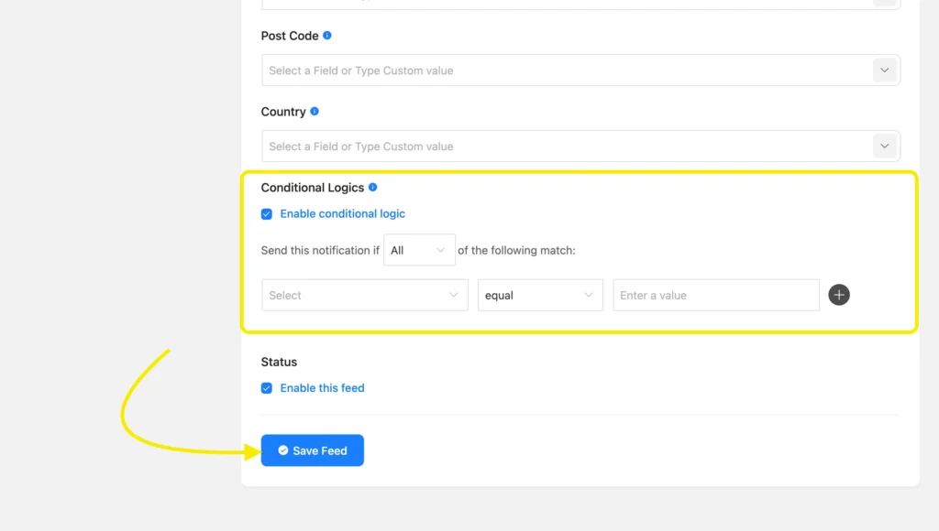Screen dimensions: 939x531
Task: Click the chevron on the Country field
Action: point(884,146)
